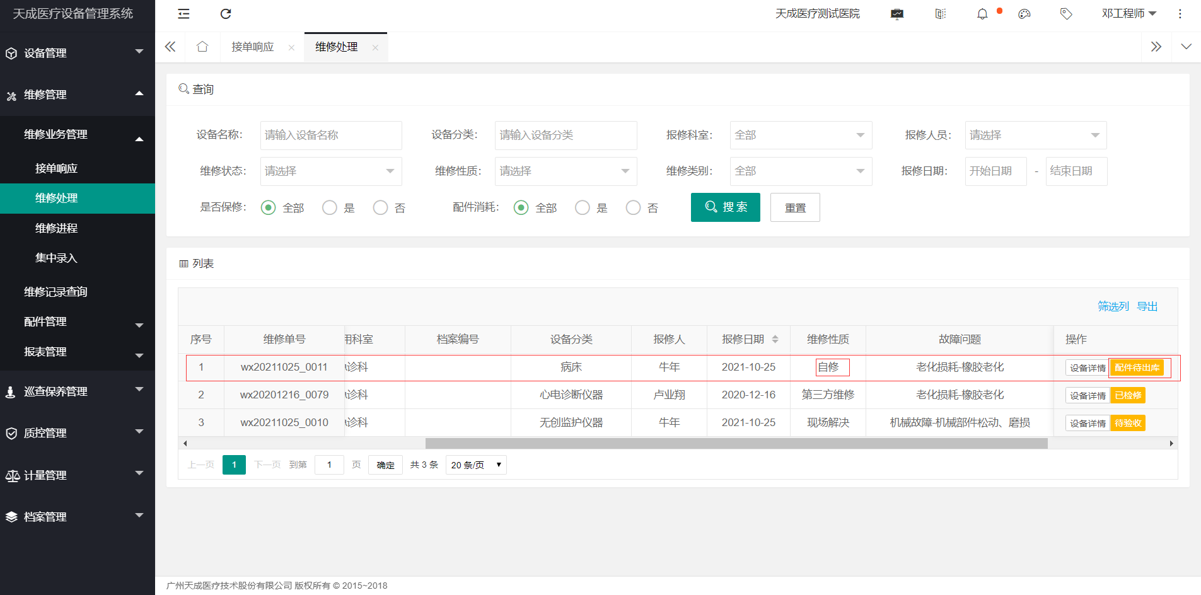Click the 重置 button
The image size is (1201, 595).
point(795,207)
